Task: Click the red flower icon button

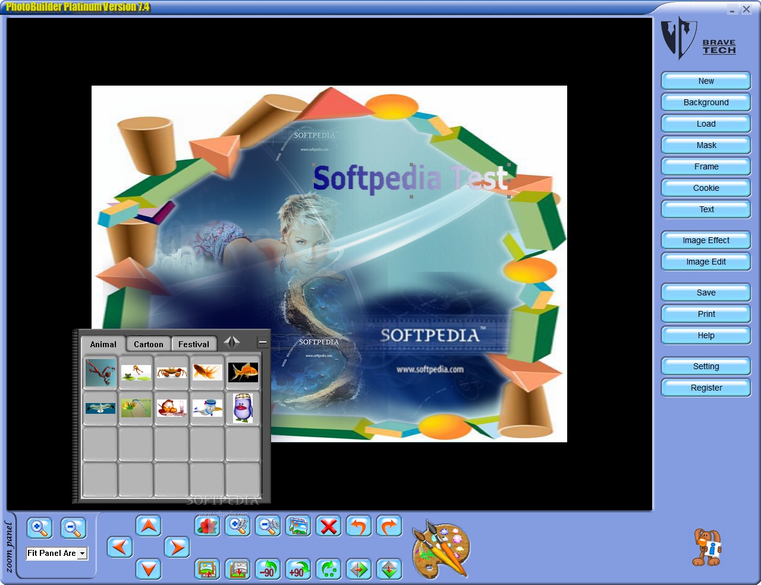Action: coord(207,526)
